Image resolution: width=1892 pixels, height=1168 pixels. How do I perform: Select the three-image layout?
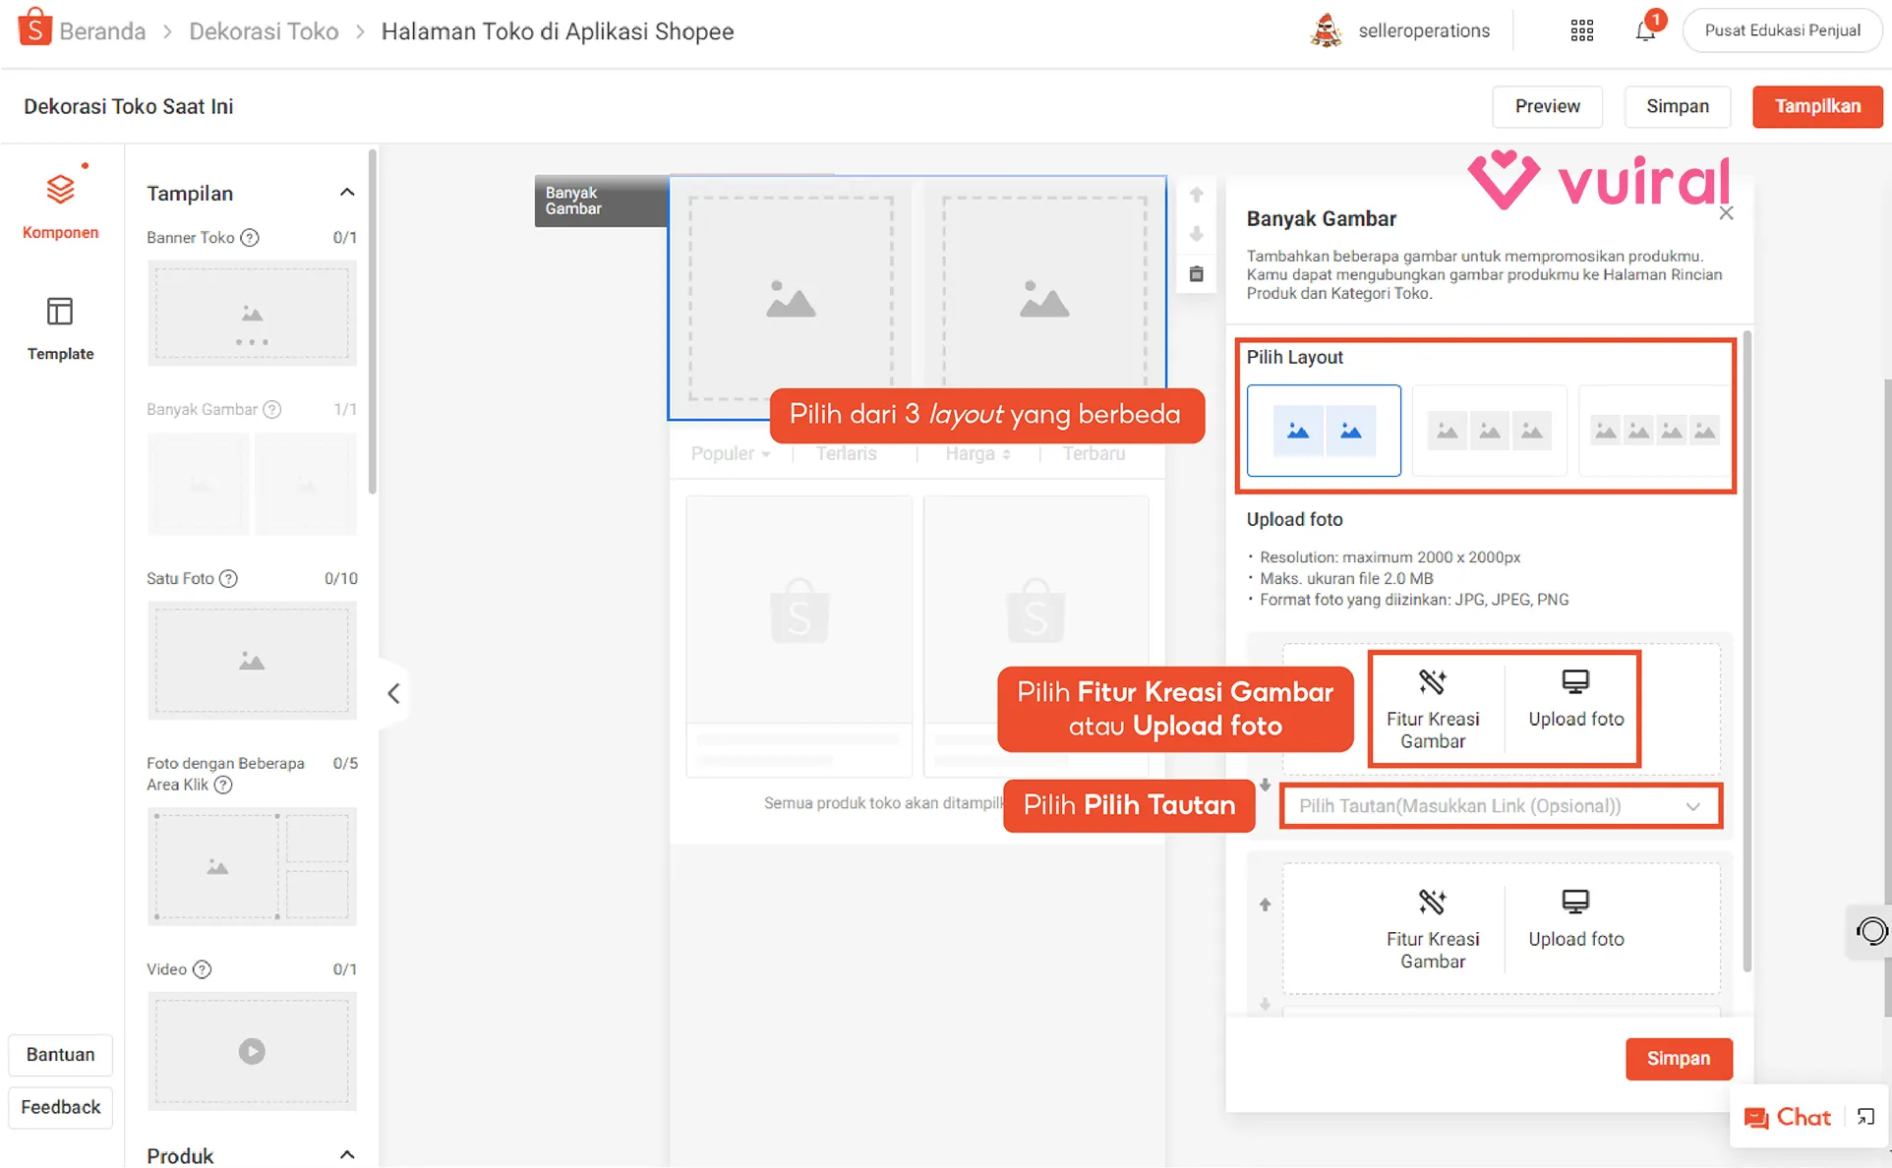[x=1489, y=431]
